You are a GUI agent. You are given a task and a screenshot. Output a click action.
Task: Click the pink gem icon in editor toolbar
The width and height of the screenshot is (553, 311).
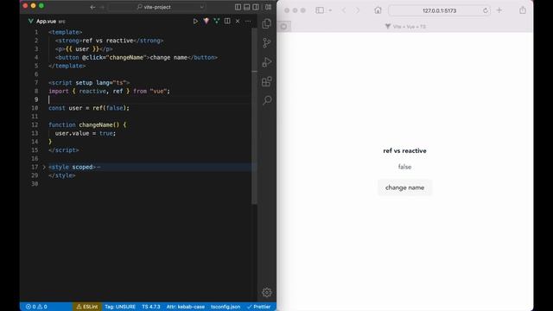coord(206,21)
